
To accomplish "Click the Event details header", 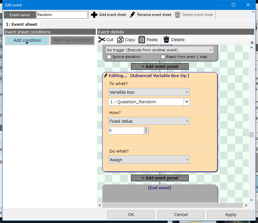I will click(176, 32).
